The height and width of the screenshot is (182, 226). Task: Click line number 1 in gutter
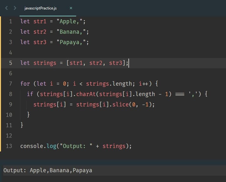pos(10,21)
